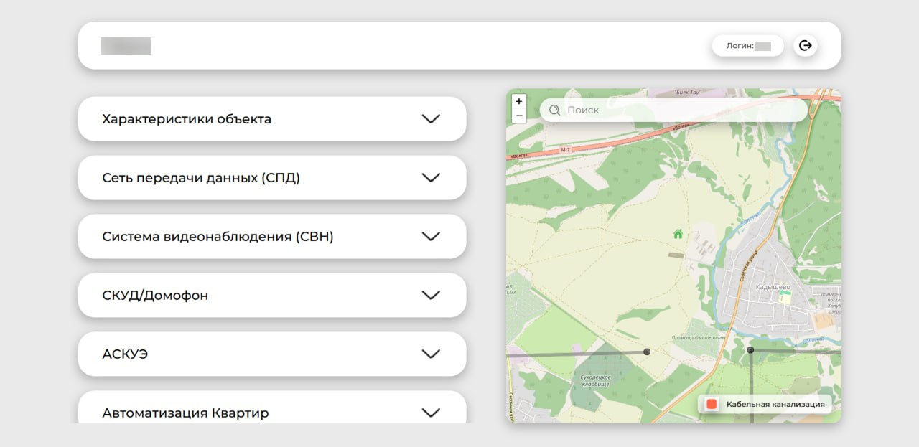Viewport: 919px width, 447px height.
Task: Expand Система видеонаблюдения (СВН) chevron
Action: pyautogui.click(x=431, y=237)
